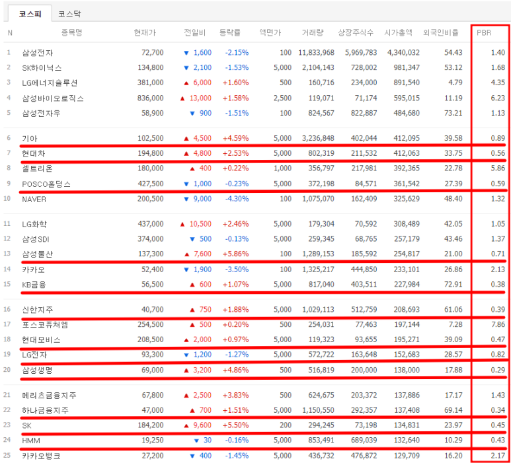Open the 셀트리온 stock link
The image size is (511, 463).
point(37,168)
